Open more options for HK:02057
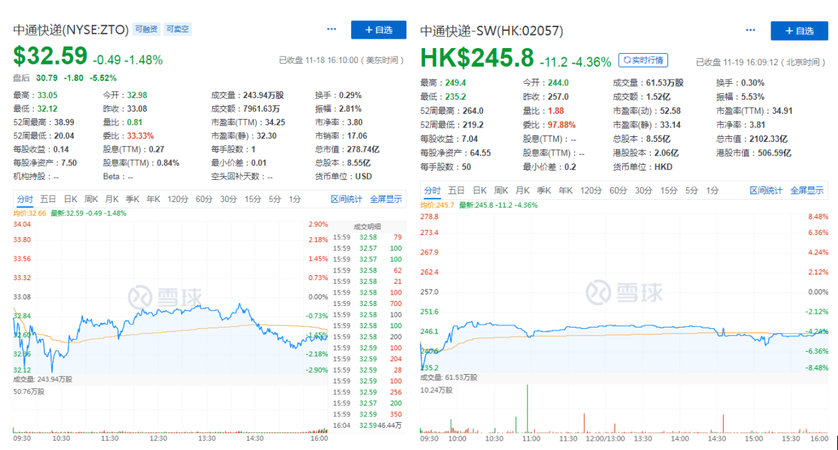This screenshot has width=838, height=450. pyautogui.click(x=751, y=30)
